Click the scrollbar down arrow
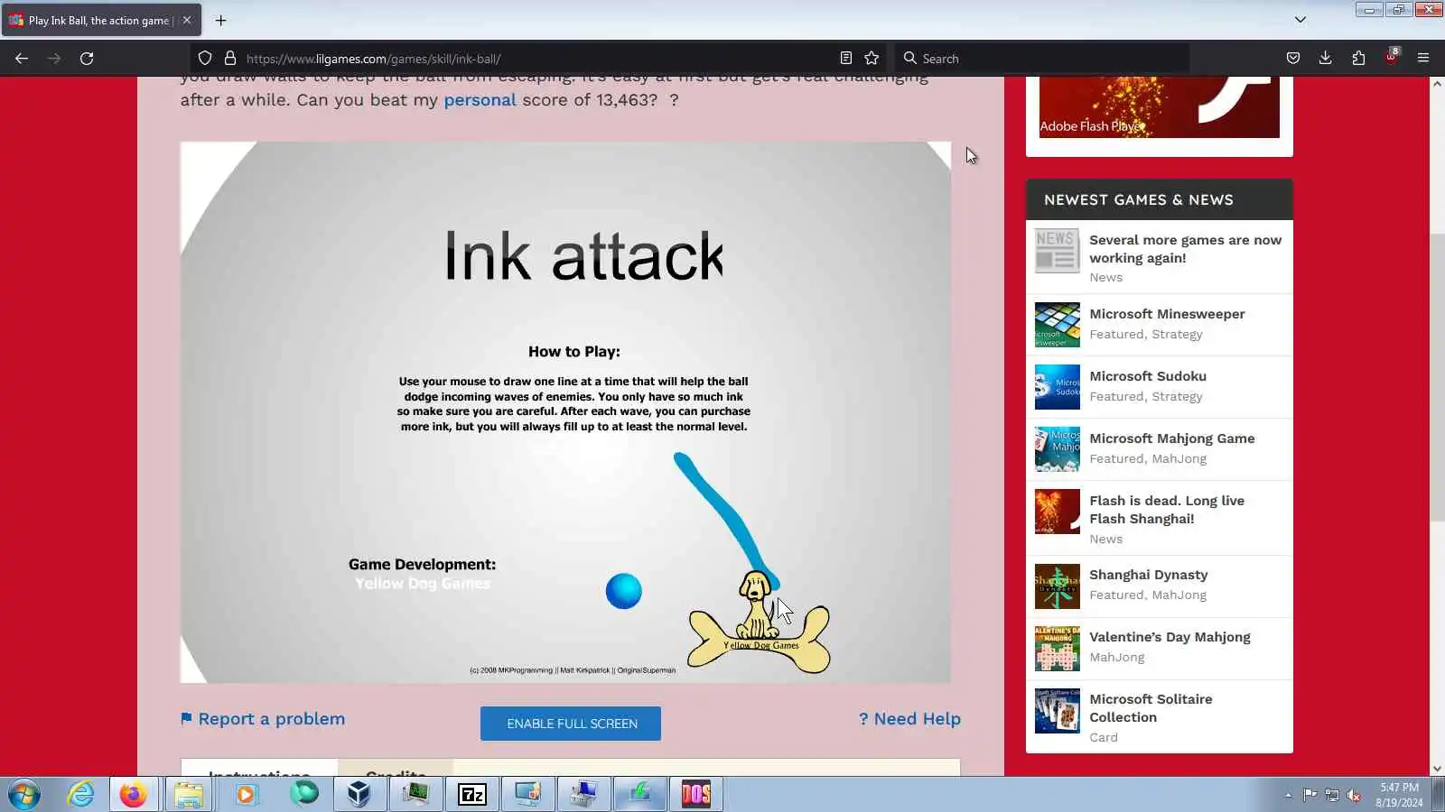The image size is (1445, 812). tap(1437, 770)
